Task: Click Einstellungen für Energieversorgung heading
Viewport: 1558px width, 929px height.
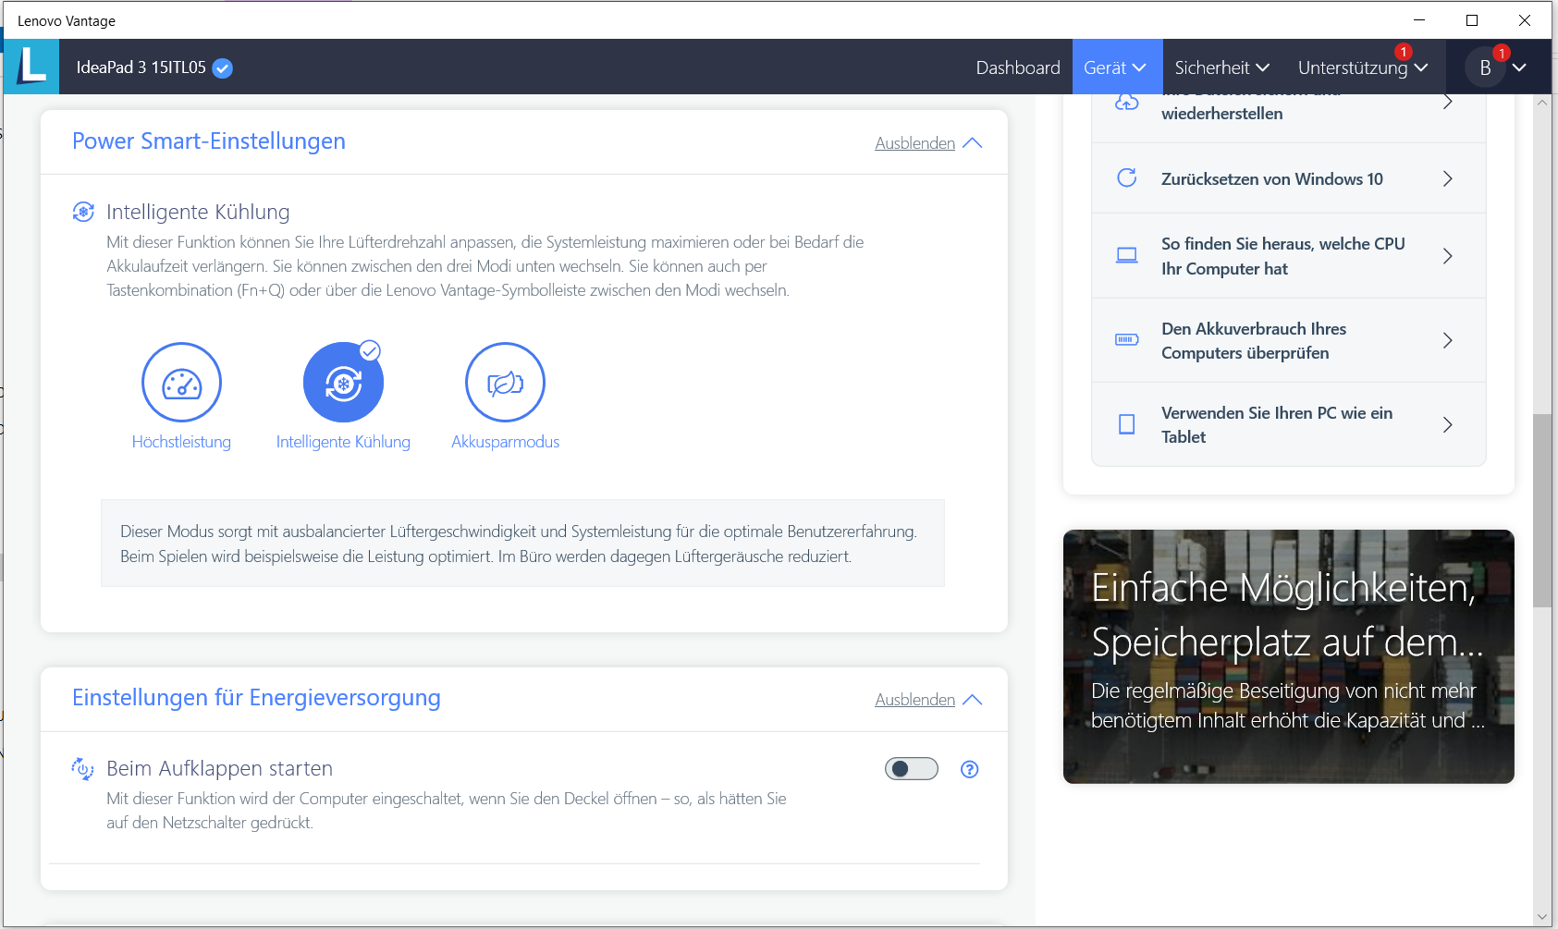Action: pos(256,698)
